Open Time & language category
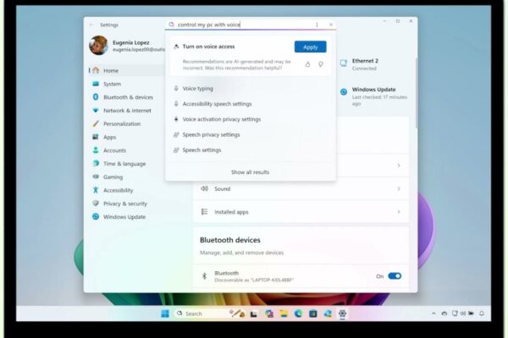 (126, 164)
